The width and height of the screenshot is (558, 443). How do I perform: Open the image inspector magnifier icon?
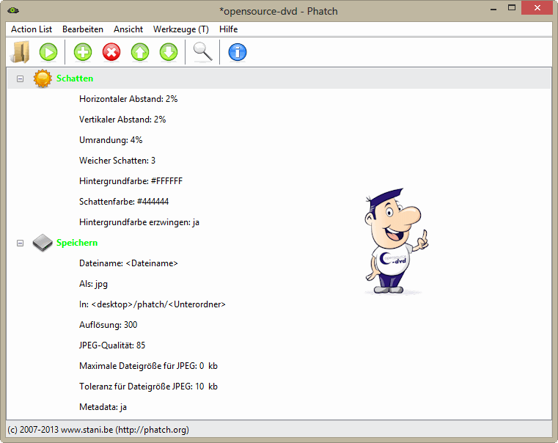[203, 52]
